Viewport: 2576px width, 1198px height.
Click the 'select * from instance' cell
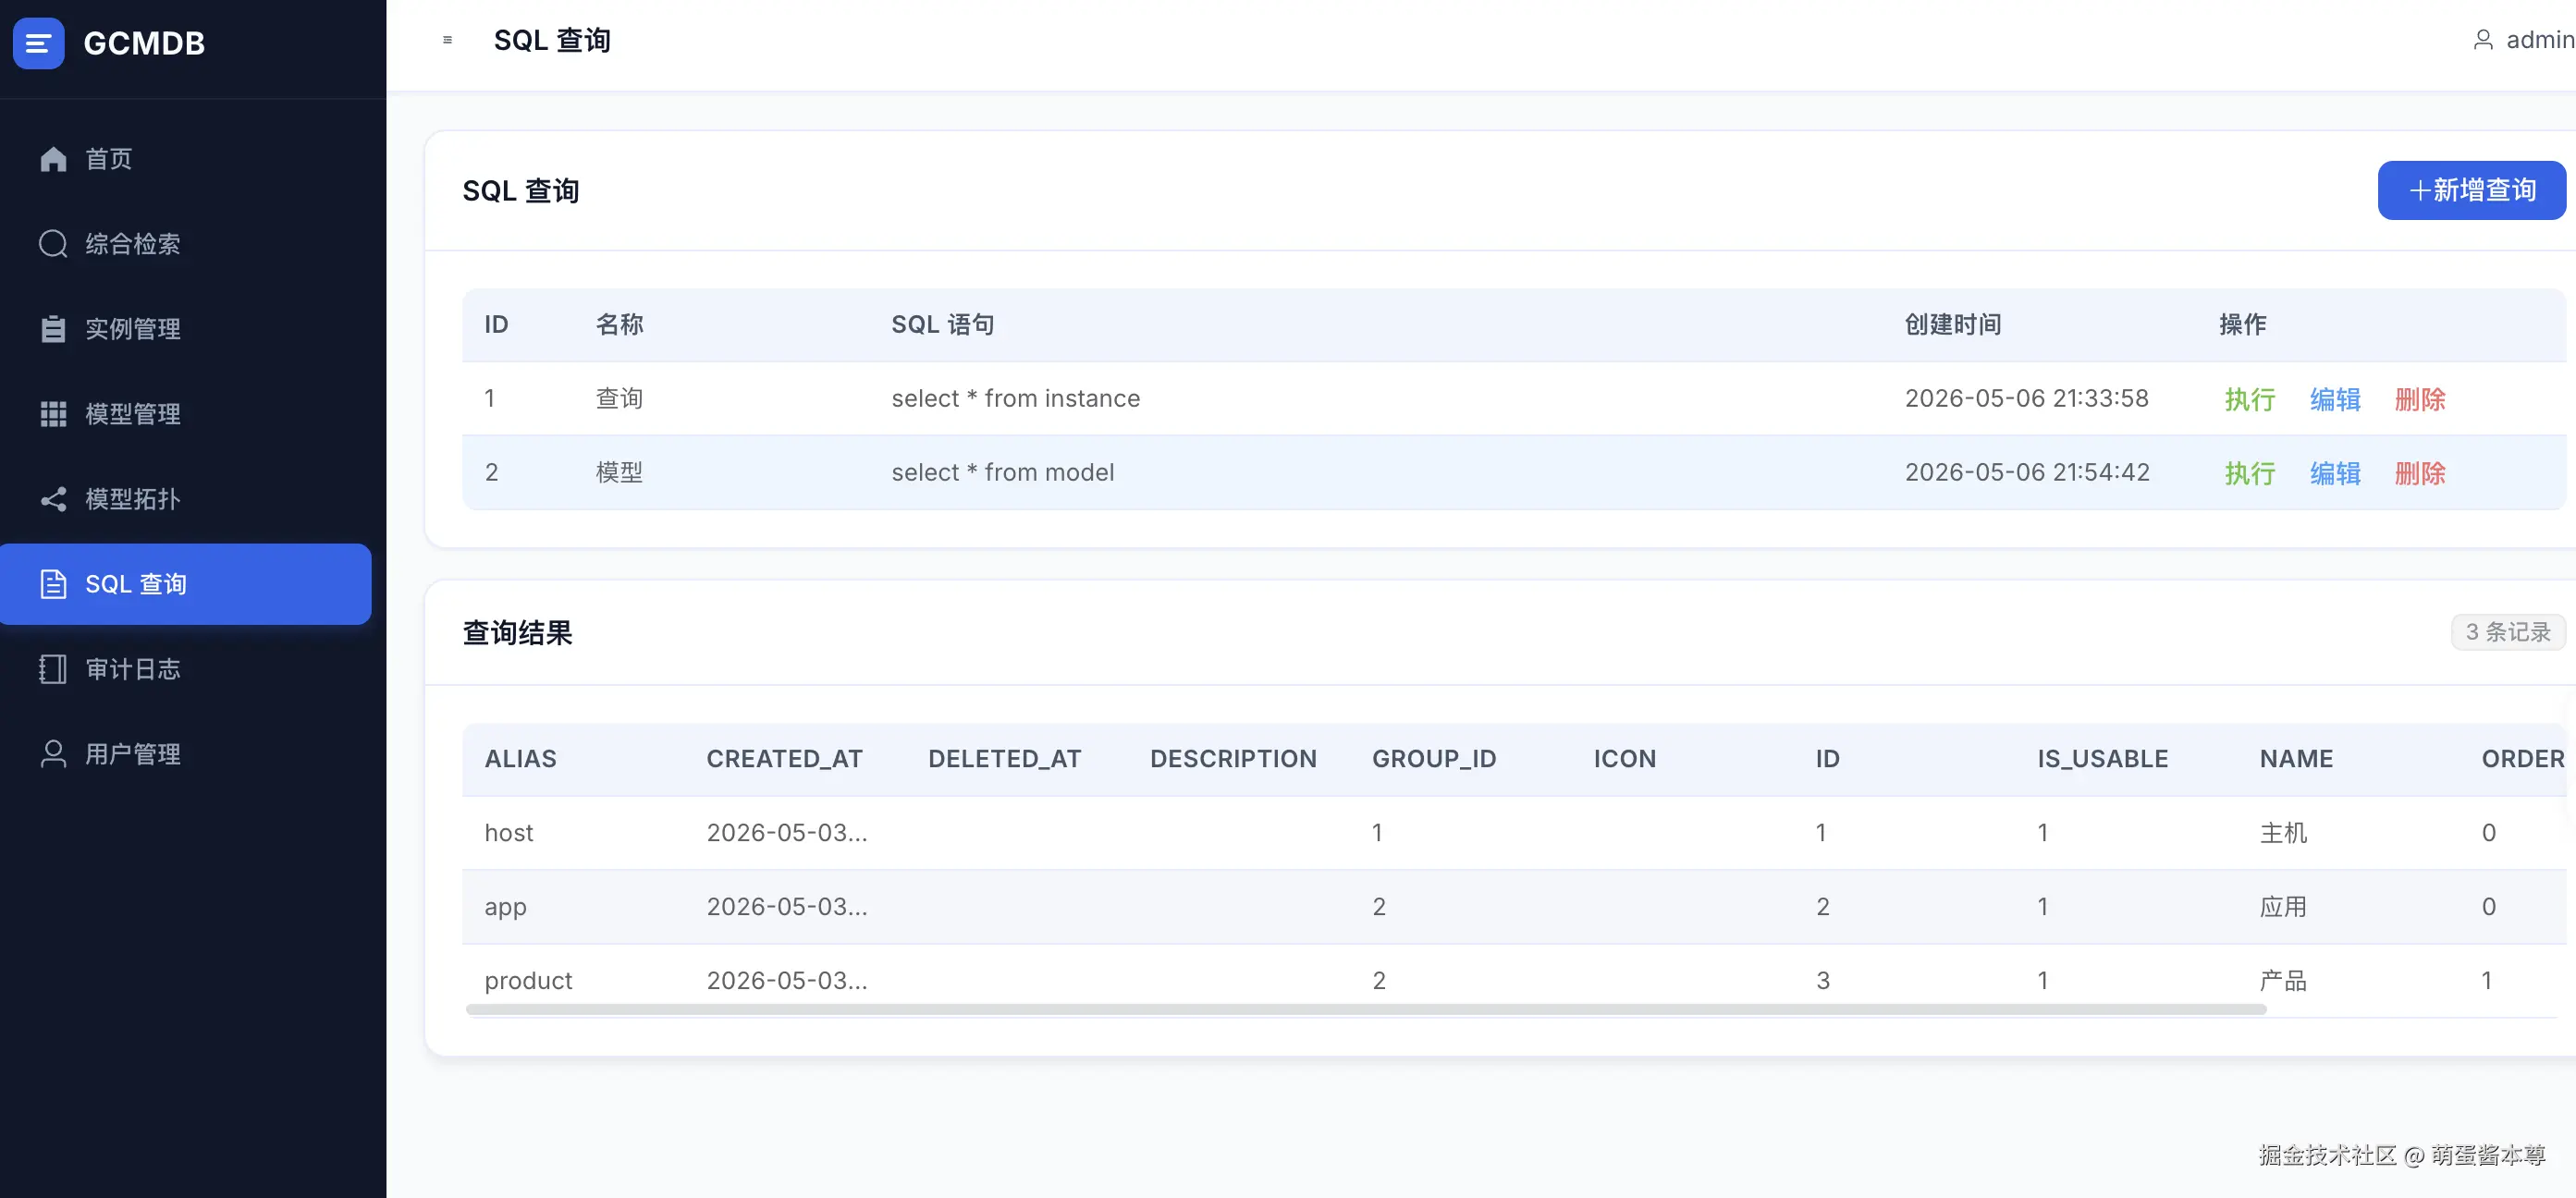1015,398
